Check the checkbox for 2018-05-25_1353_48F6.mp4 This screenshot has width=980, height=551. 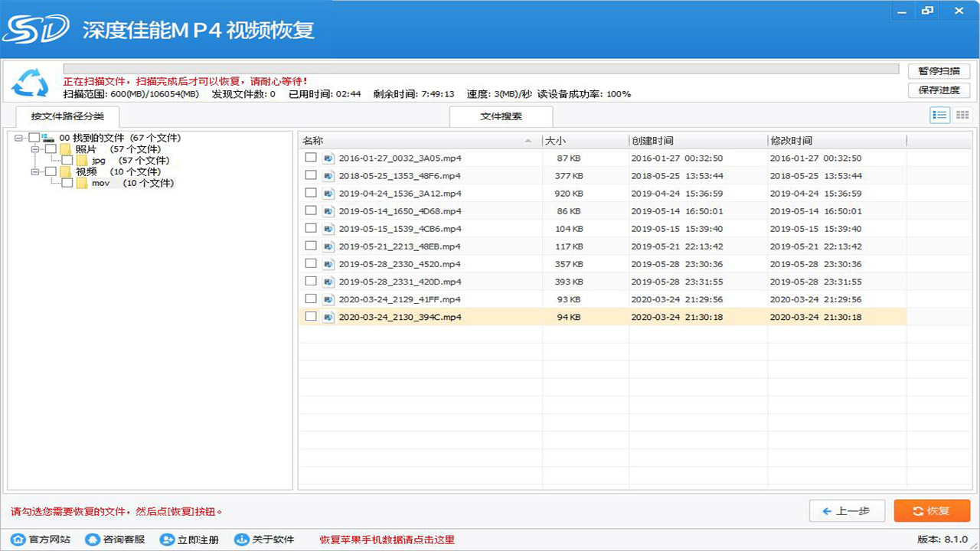click(310, 175)
